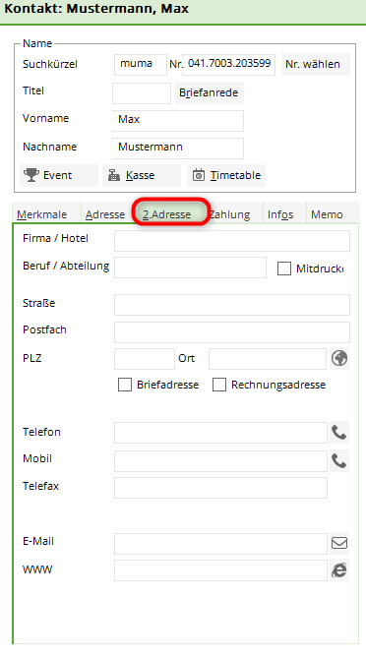This screenshot has width=366, height=657.
Task: Open the Timetable clock button
Action: tap(226, 175)
